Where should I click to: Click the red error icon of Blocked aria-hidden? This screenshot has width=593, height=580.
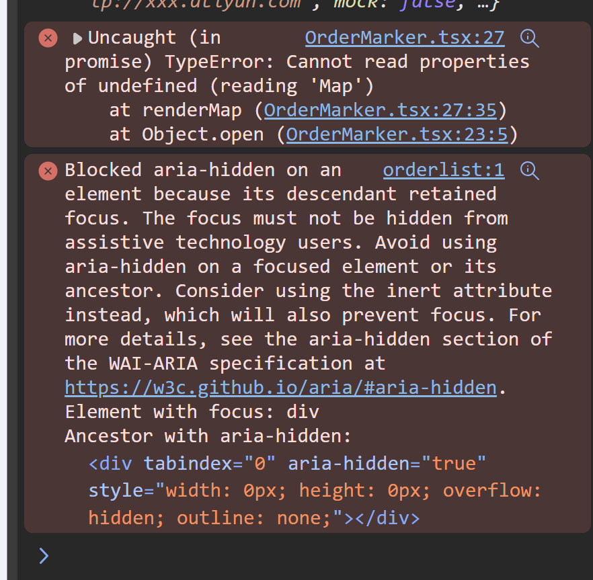pyautogui.click(x=48, y=171)
